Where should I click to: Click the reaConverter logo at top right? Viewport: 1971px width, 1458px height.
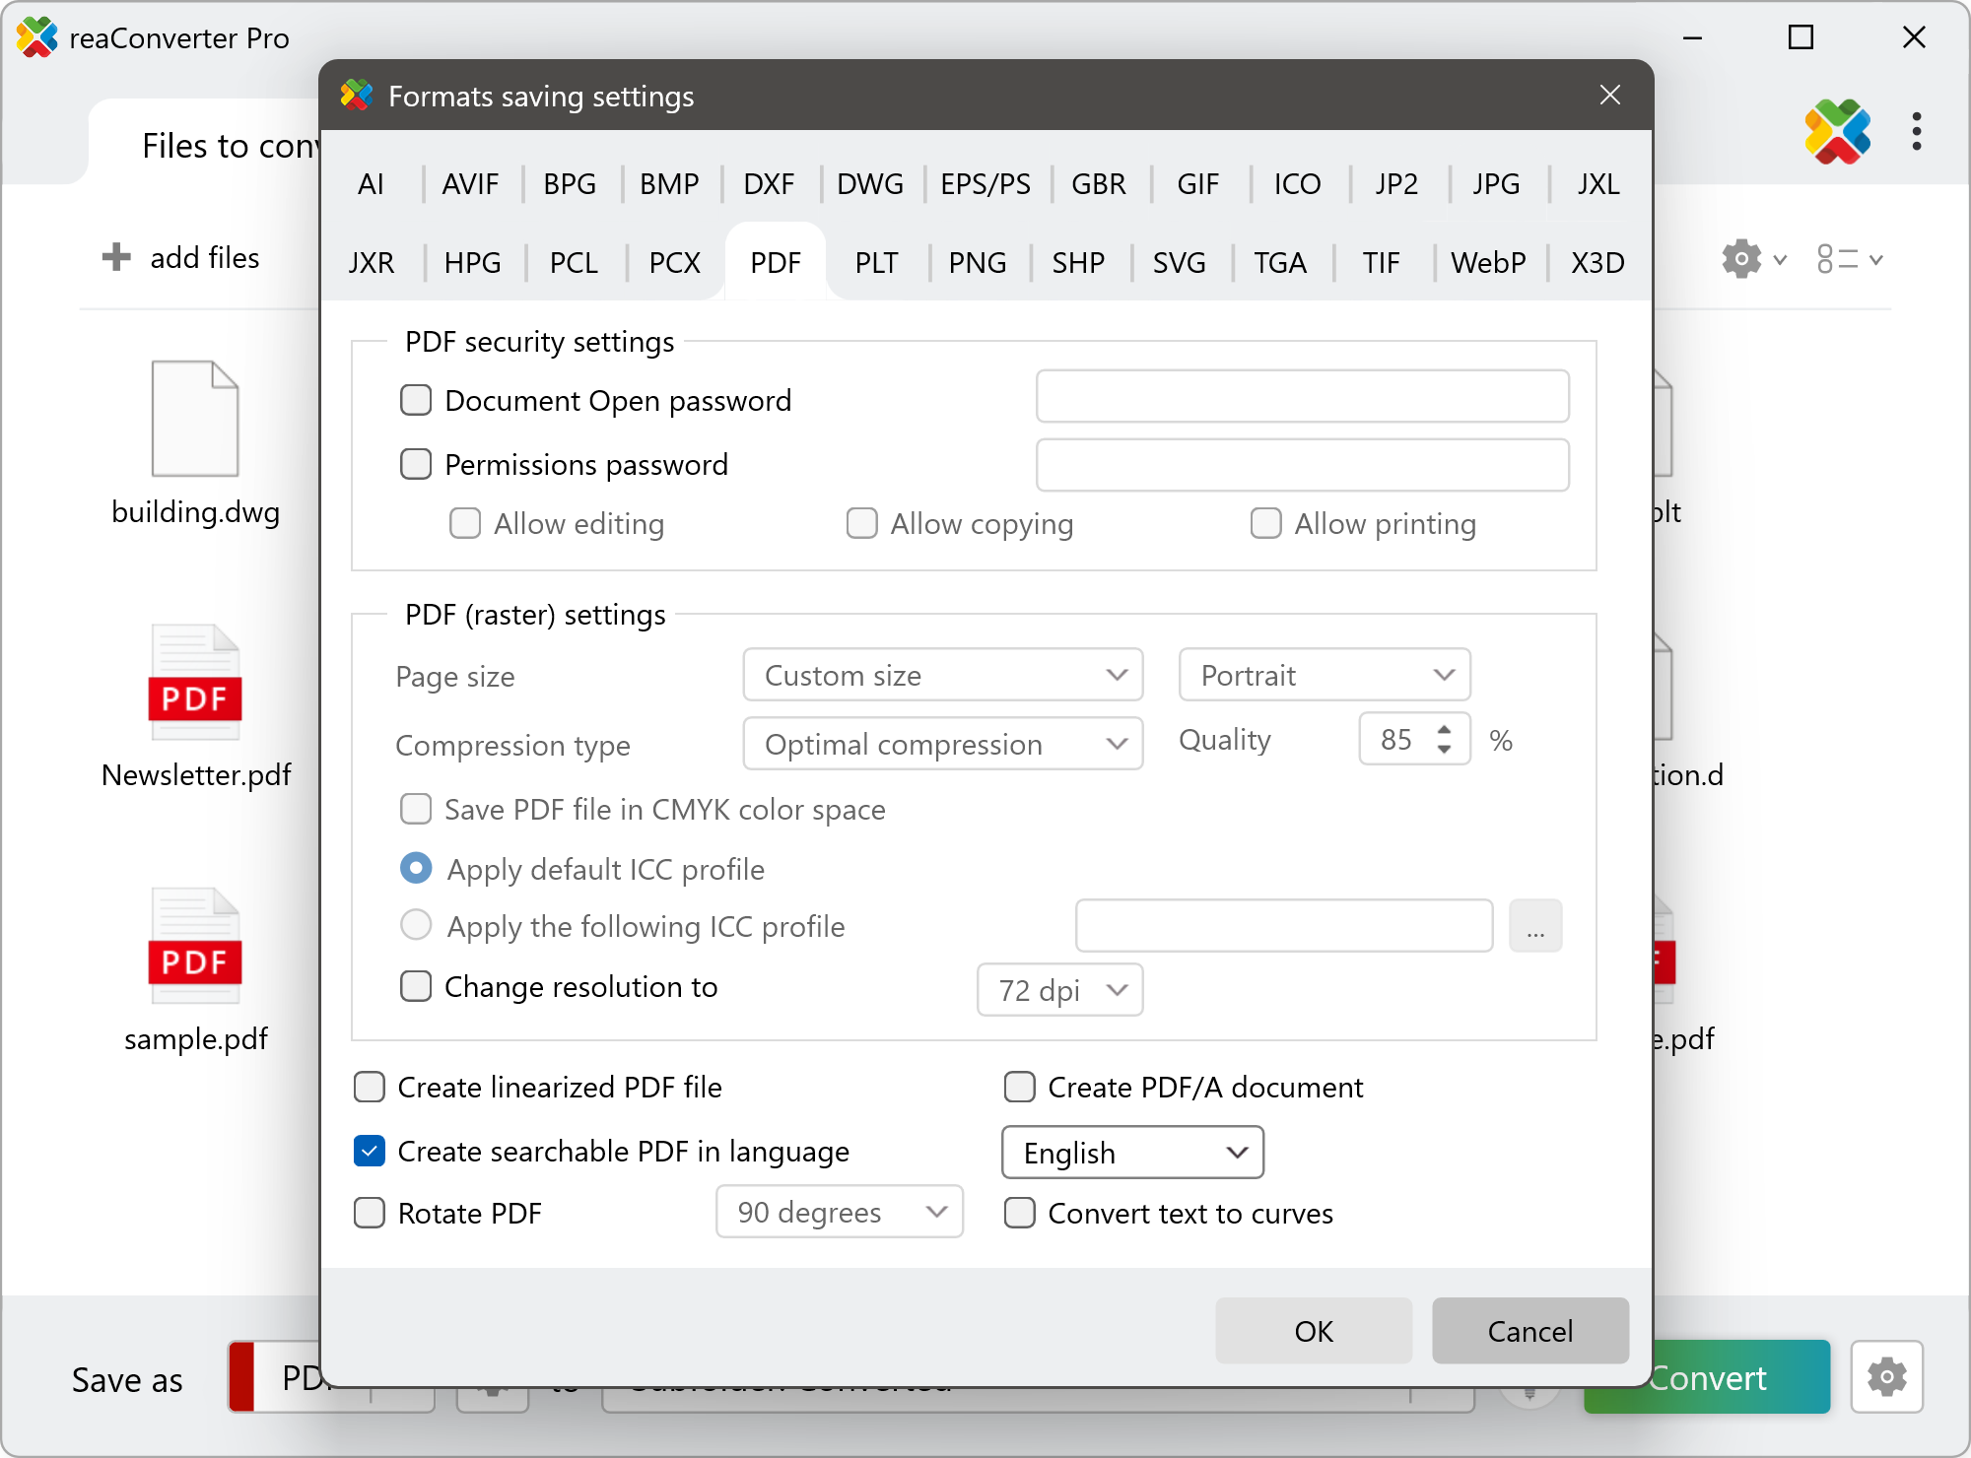coord(1836,132)
